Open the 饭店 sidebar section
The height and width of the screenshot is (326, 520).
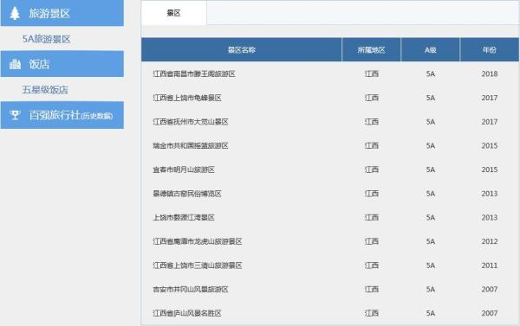click(62, 64)
